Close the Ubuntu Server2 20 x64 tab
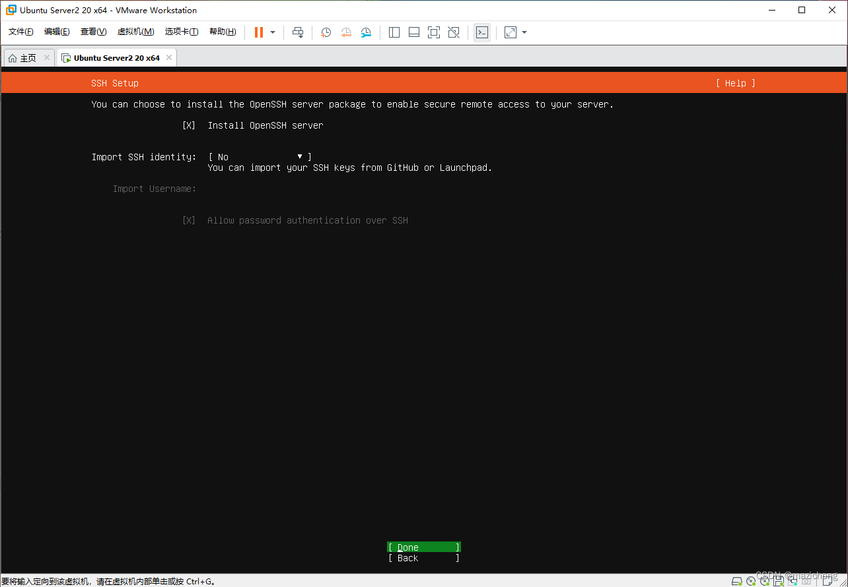The height and width of the screenshot is (587, 848). point(169,57)
